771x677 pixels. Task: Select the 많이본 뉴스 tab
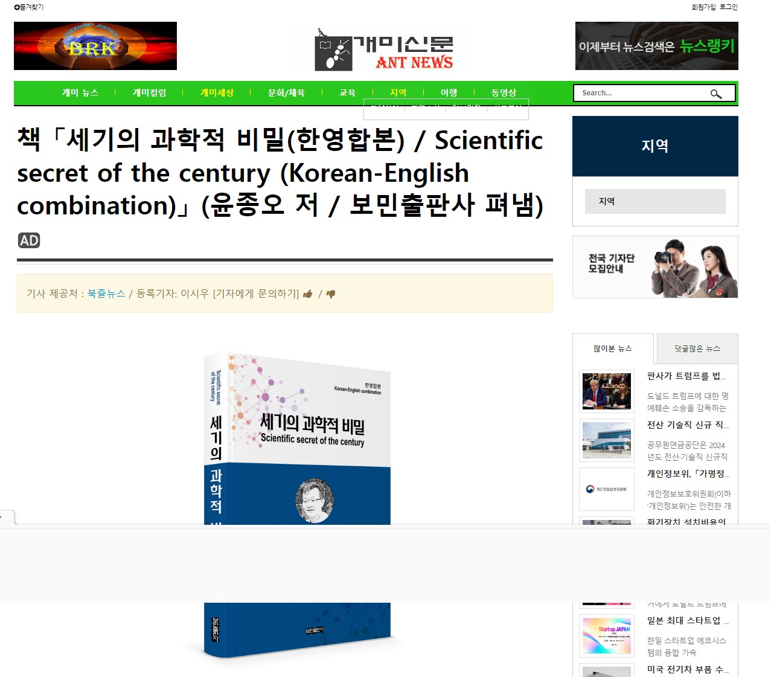tap(613, 348)
